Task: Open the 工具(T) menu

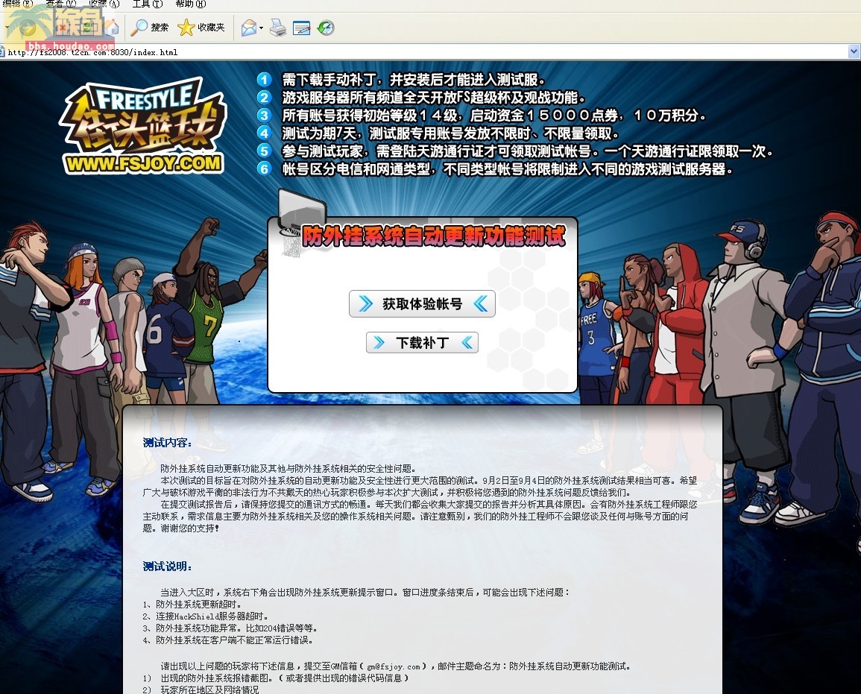Action: point(147,4)
